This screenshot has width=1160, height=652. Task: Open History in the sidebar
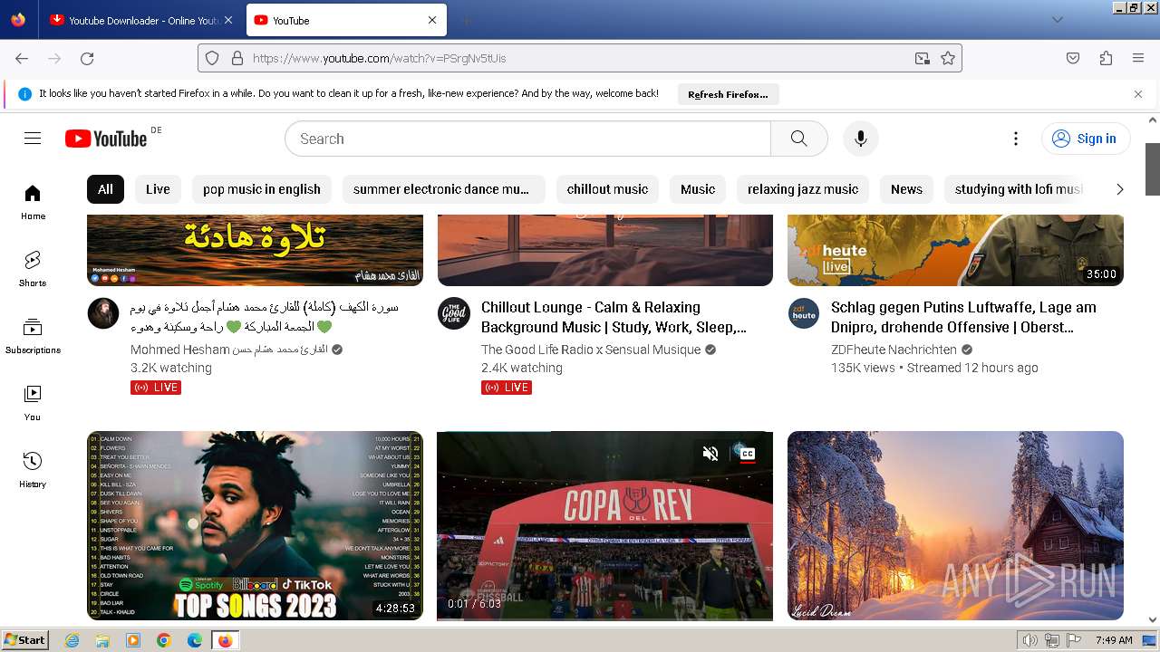(x=33, y=470)
